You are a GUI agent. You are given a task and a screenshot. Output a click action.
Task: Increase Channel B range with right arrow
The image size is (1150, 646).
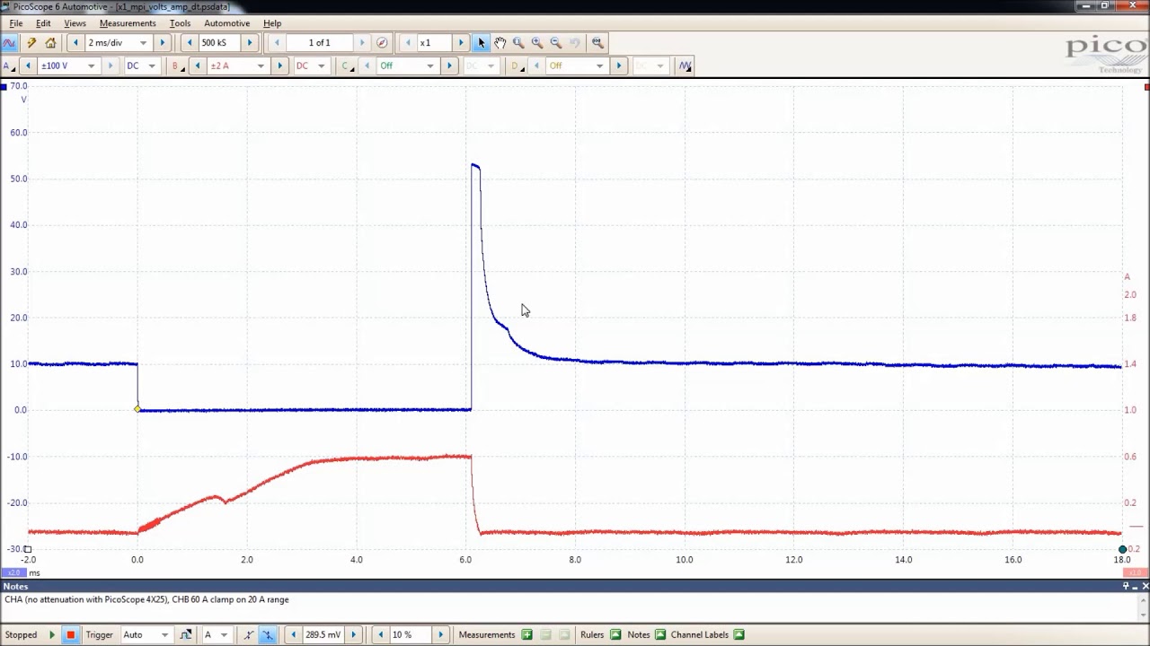tap(279, 65)
